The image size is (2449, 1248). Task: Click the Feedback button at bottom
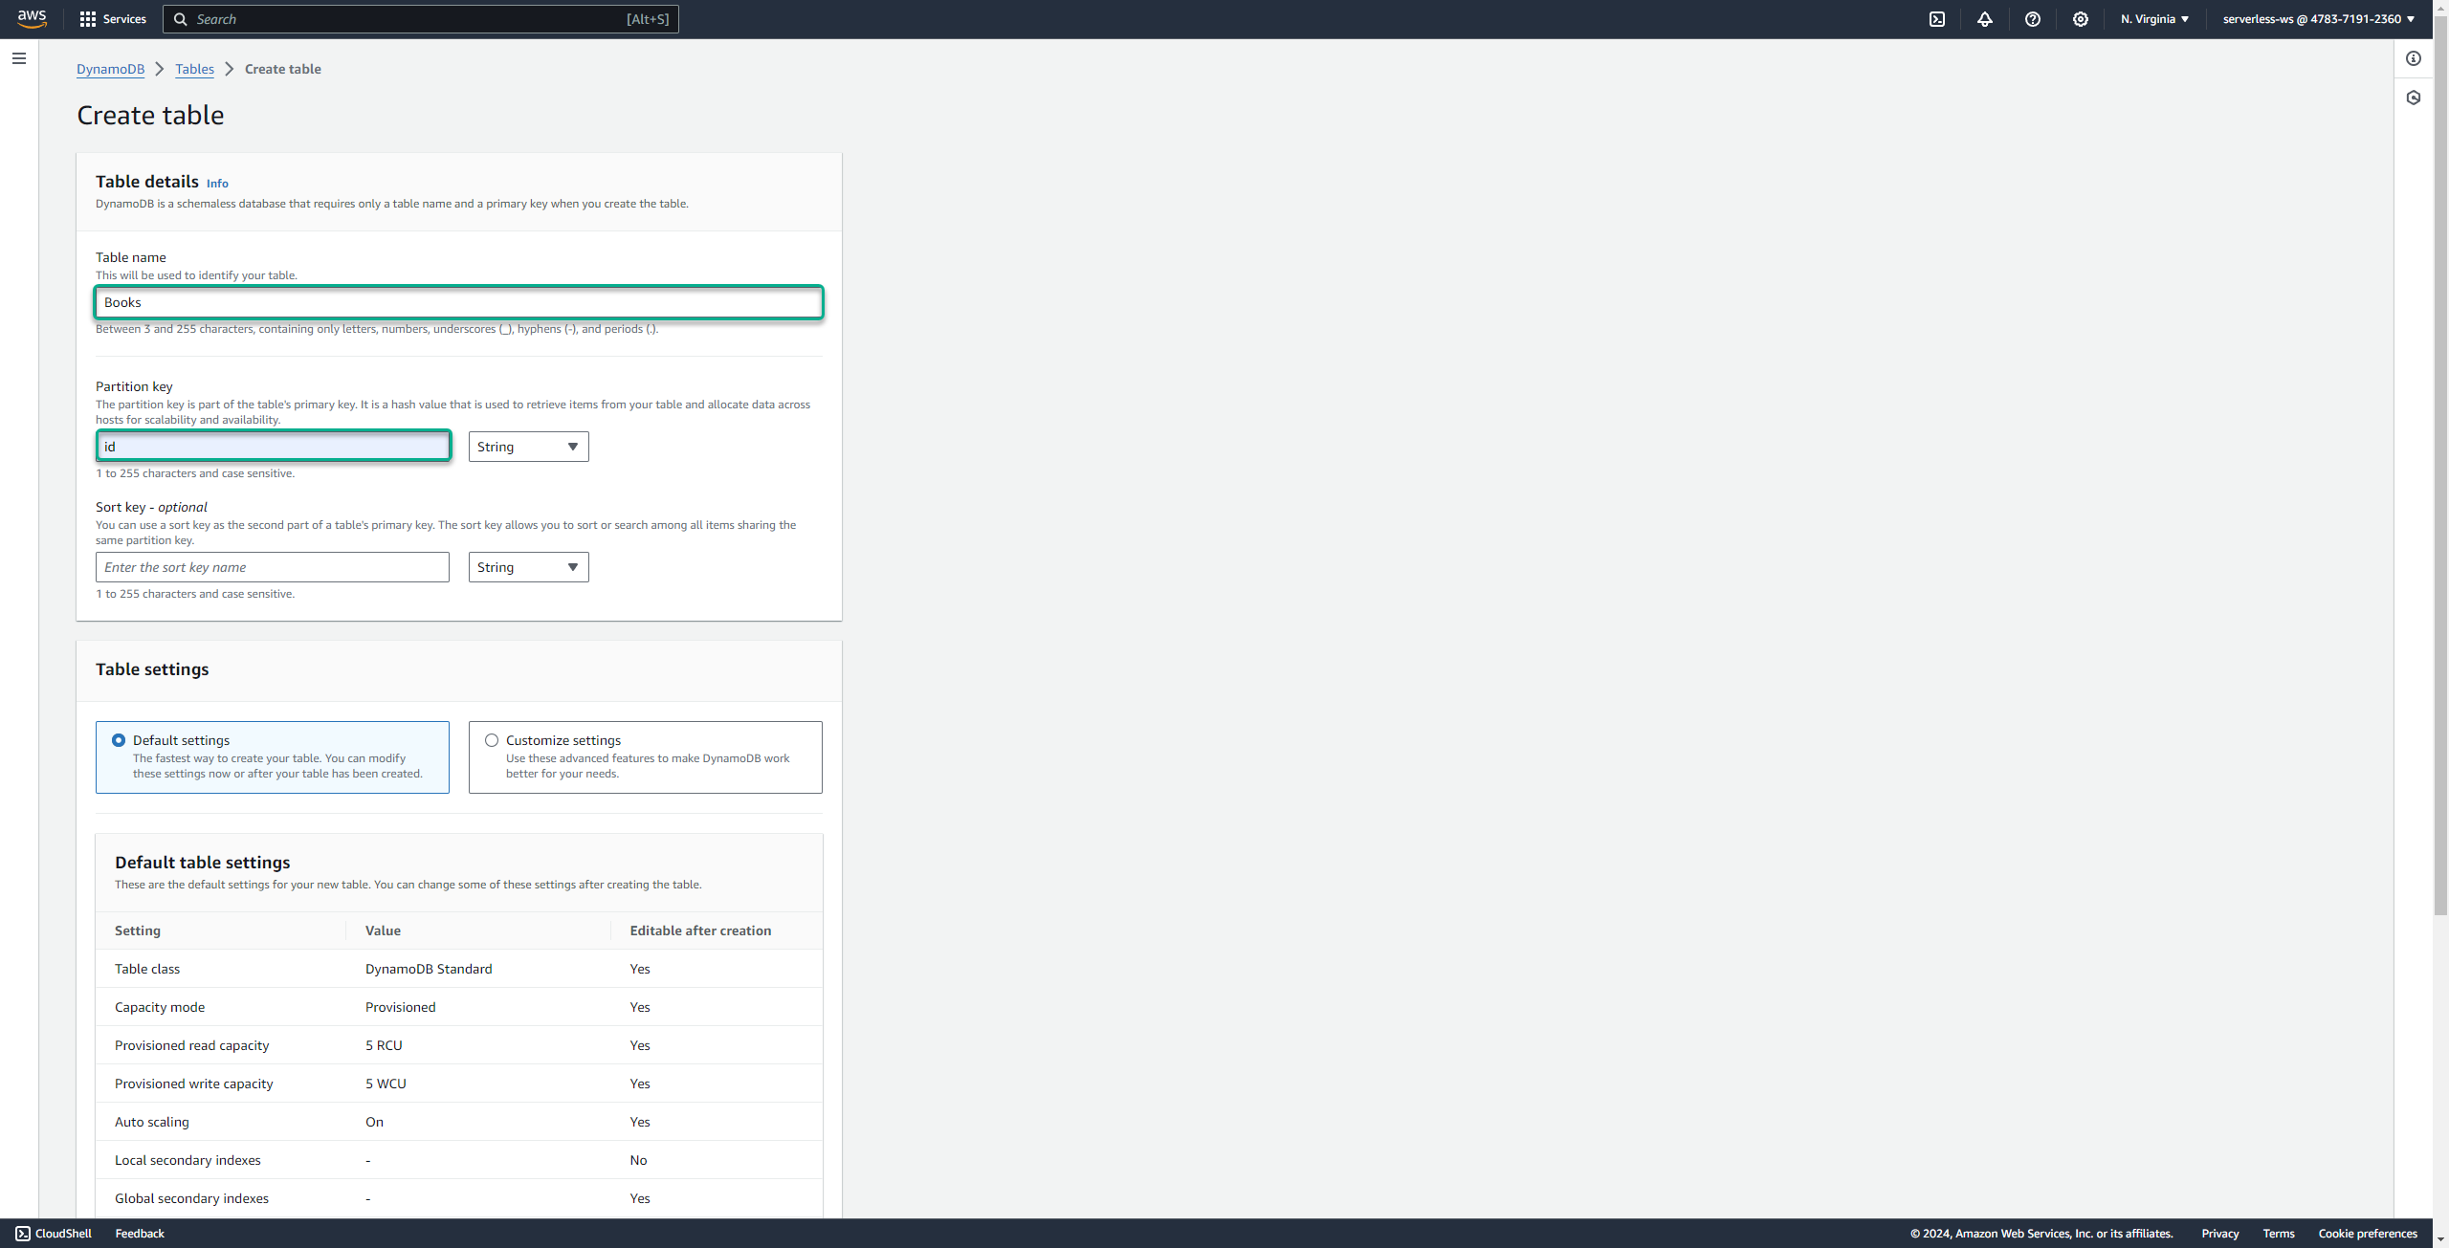140,1232
